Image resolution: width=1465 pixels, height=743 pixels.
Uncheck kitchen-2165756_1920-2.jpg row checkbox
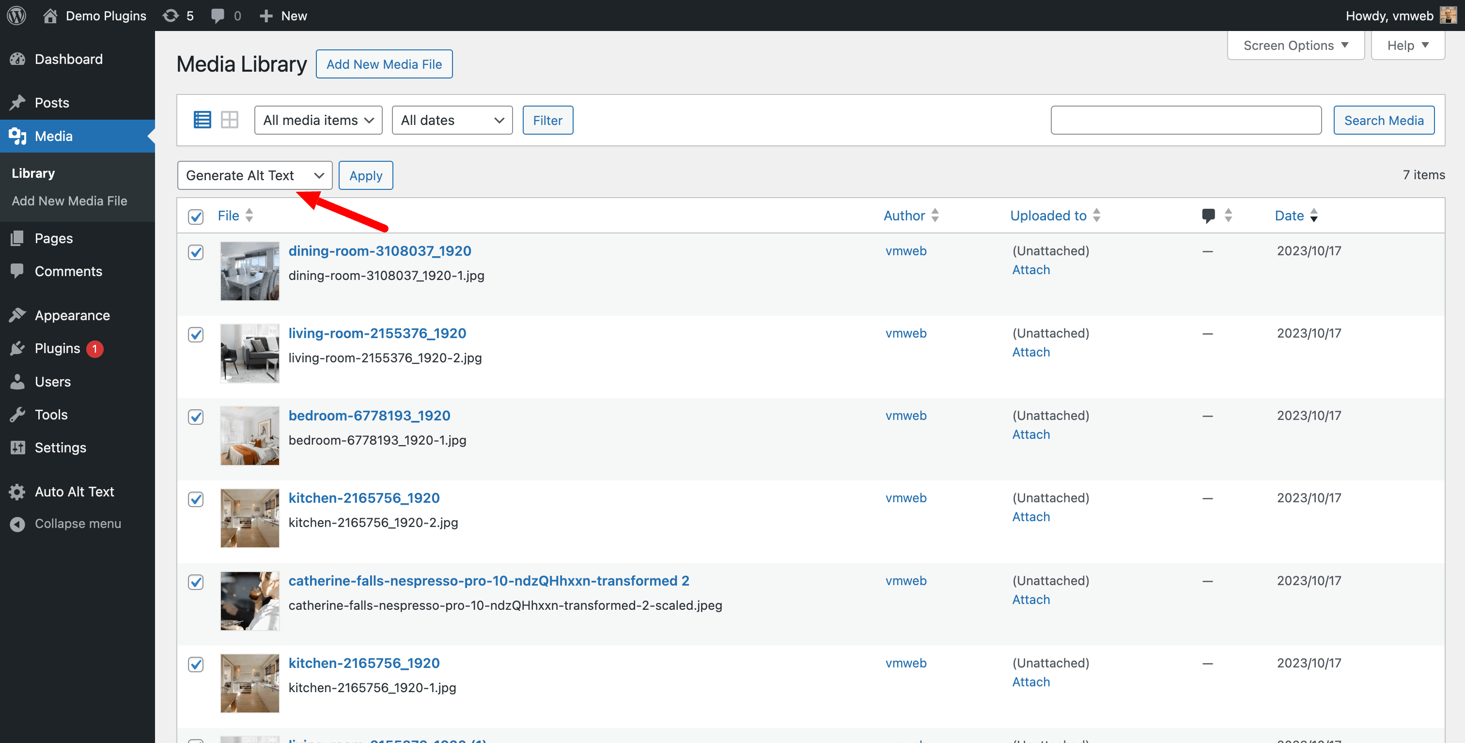point(196,499)
